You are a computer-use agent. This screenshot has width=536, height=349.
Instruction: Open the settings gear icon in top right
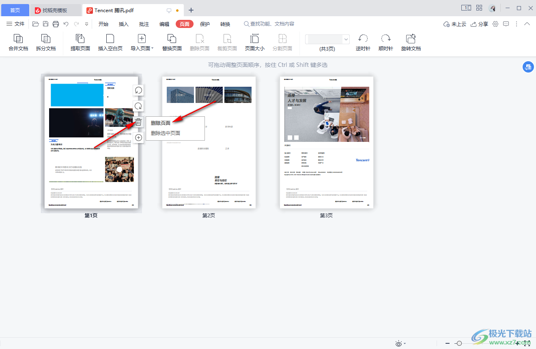[x=495, y=24]
